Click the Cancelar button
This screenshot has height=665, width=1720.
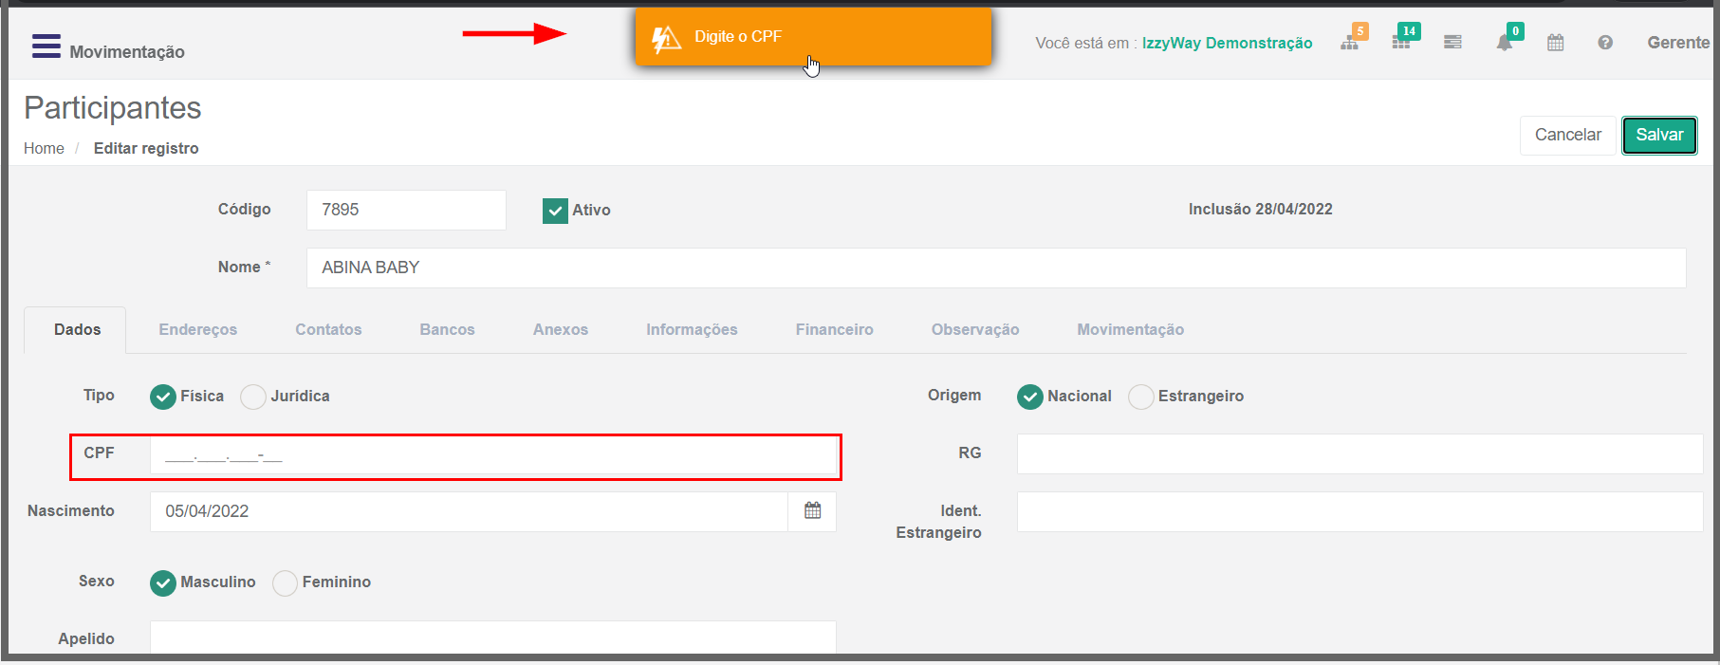(x=1567, y=135)
